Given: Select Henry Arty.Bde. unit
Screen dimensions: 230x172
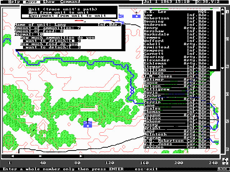Looking at the screenshot, I should click(x=176, y=28).
